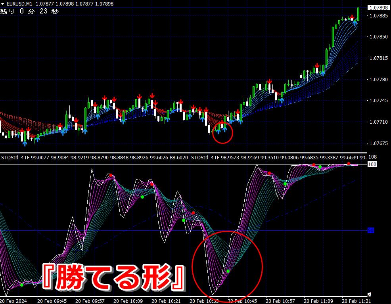Select the remaining time countdown text

coord(29,11)
